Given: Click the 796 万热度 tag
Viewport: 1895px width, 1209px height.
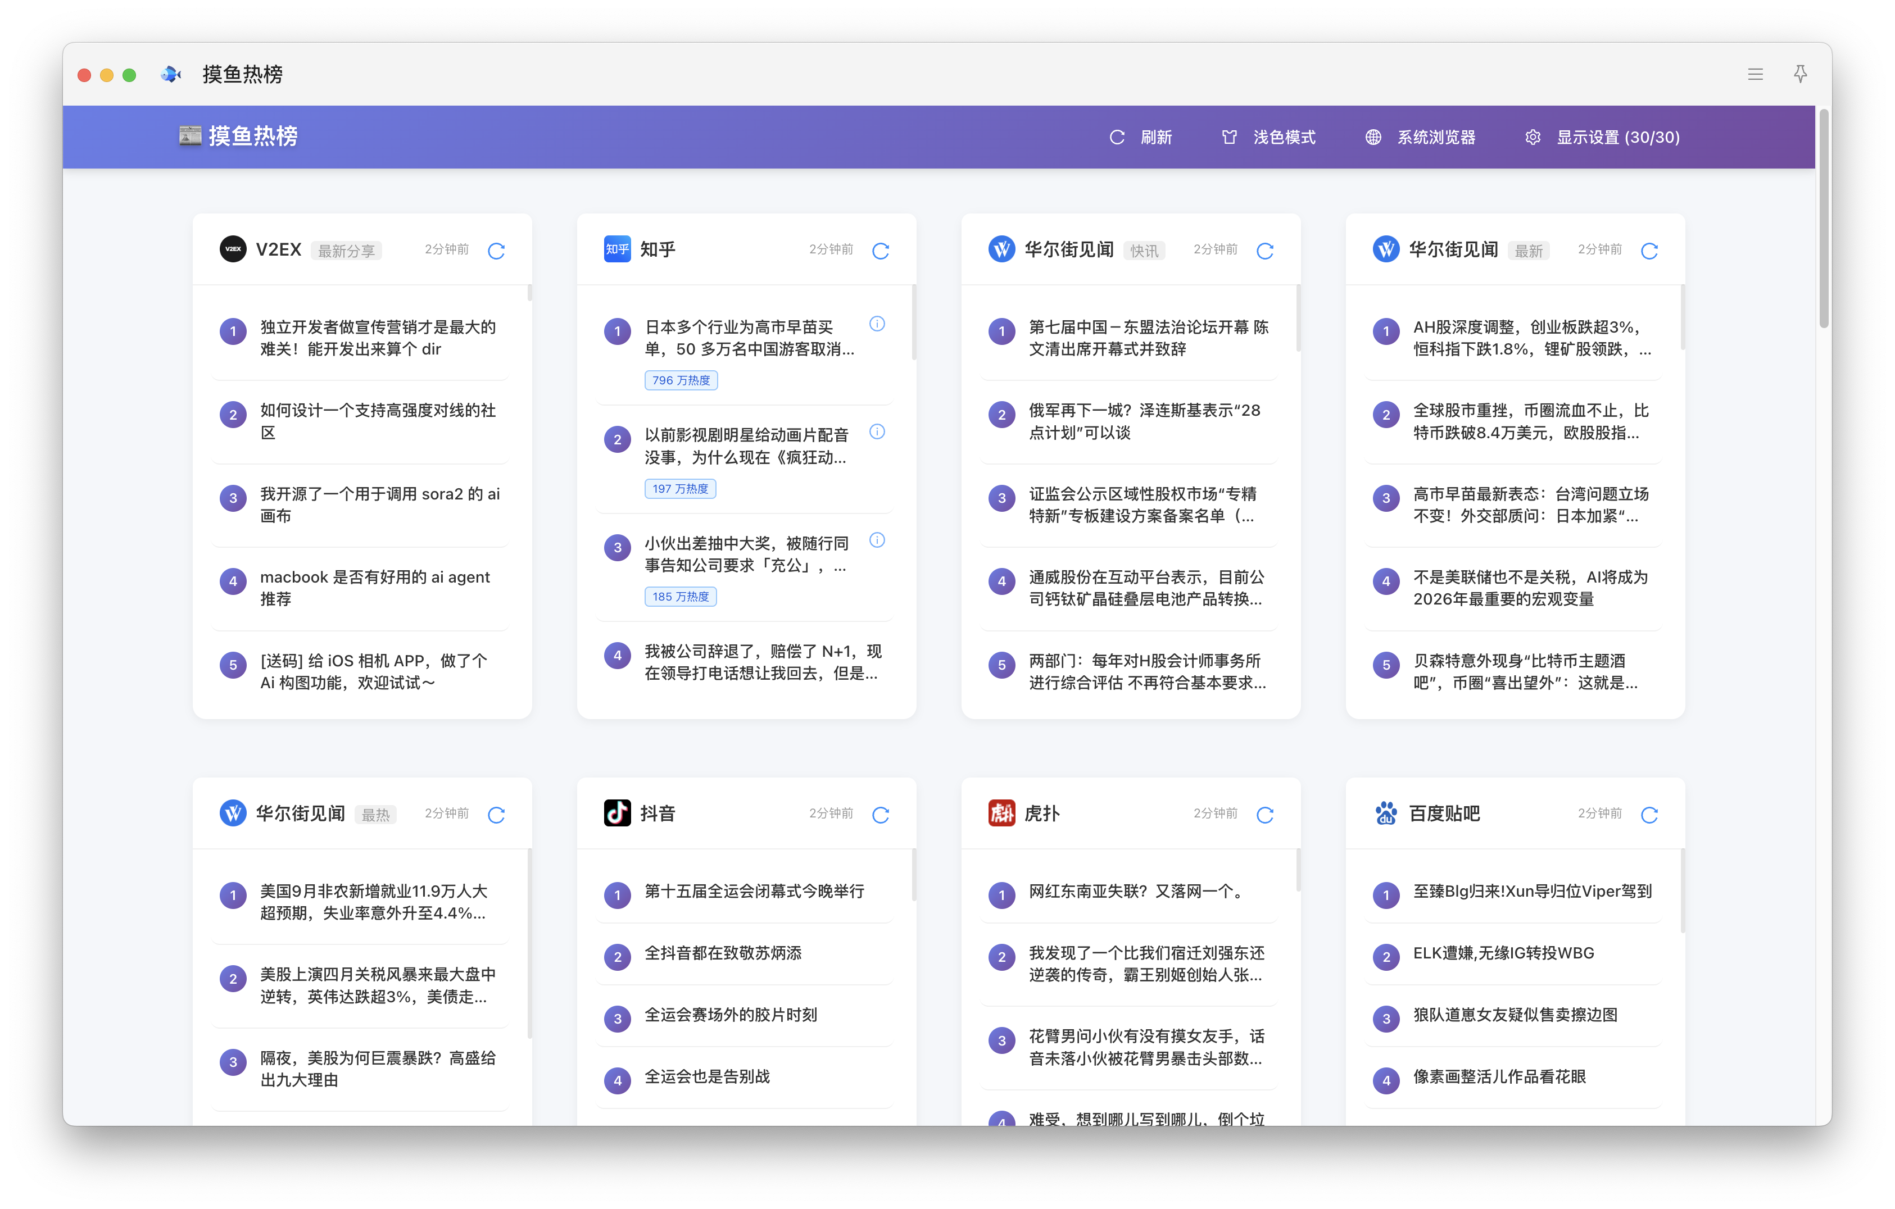Looking at the screenshot, I should (x=681, y=380).
